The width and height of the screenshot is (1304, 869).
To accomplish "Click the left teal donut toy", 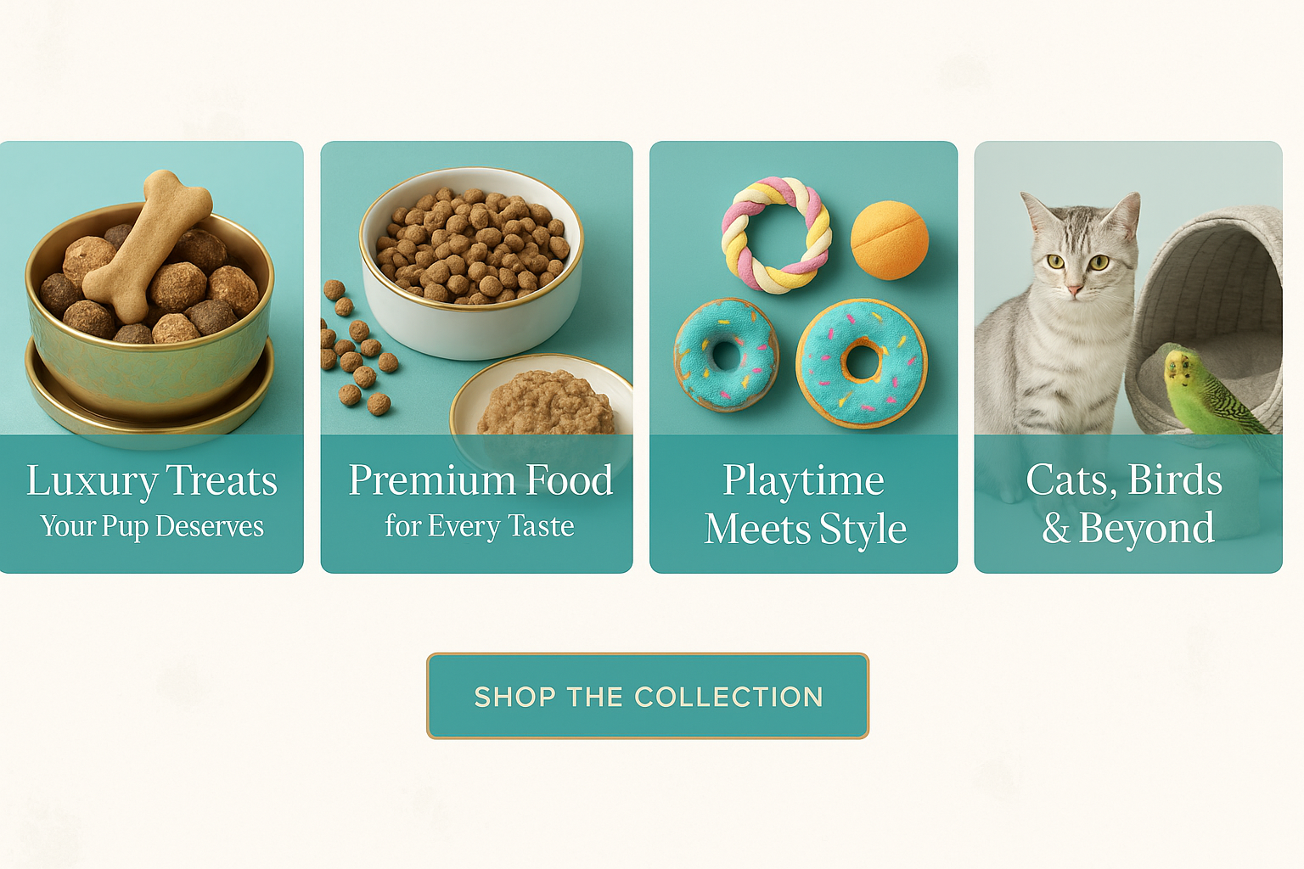I will (726, 355).
